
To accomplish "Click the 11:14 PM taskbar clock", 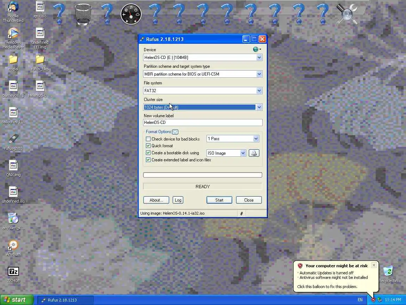I will point(393,300).
